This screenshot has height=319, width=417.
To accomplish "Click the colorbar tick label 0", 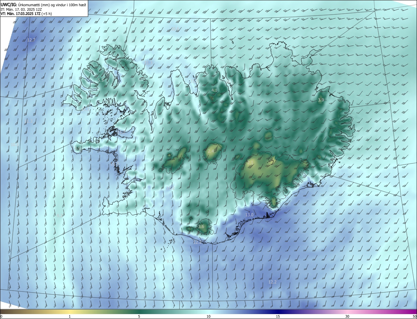I will pyautogui.click(x=1, y=316).
